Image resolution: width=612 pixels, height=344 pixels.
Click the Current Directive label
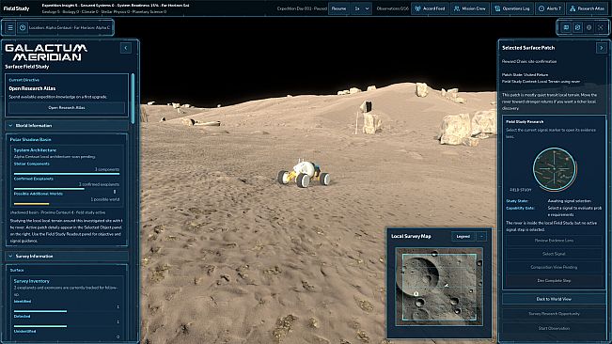24,80
